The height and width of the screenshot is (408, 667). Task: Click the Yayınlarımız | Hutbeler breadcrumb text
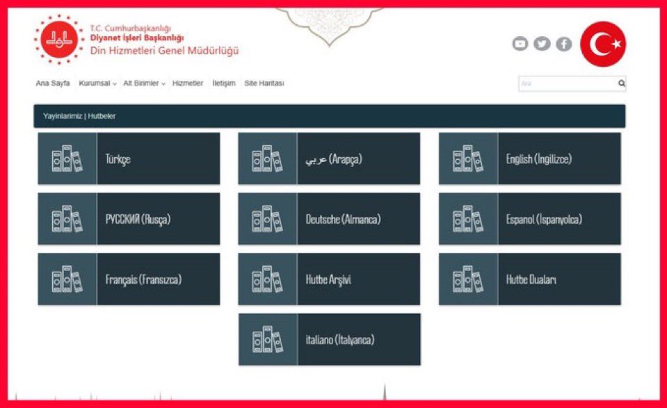coord(79,116)
